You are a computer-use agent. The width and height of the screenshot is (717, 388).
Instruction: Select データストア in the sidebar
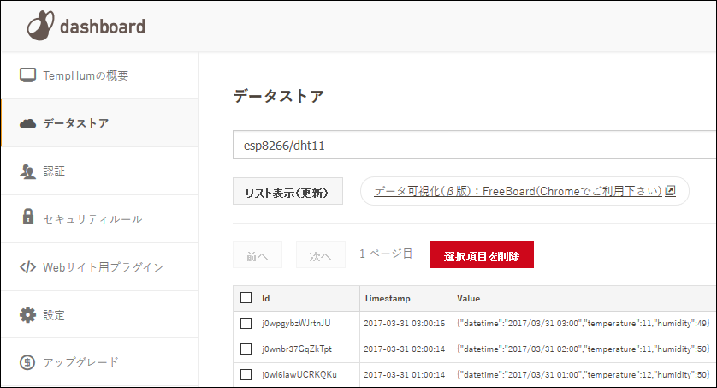point(100,123)
